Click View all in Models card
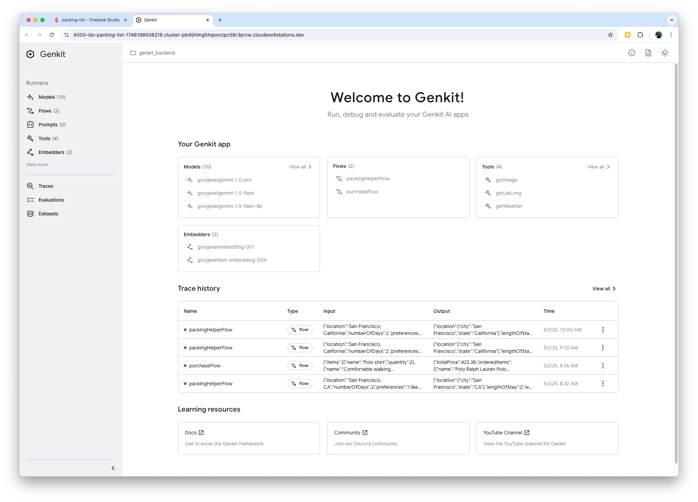Image resolution: width=698 pixels, height=502 pixels. click(x=300, y=167)
